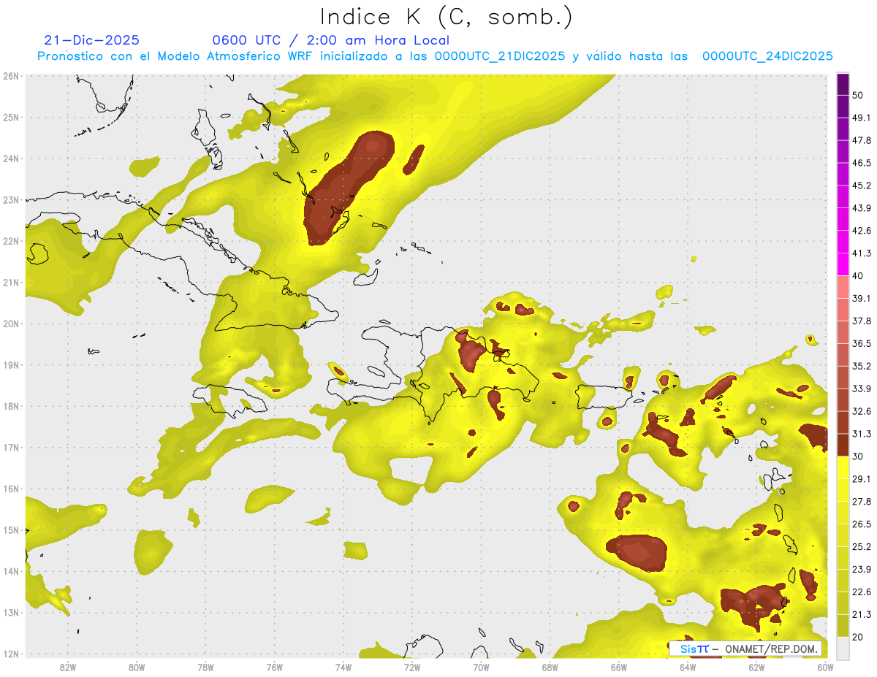Click colorbar value "37.8"
The image size is (877, 677).
pos(862,321)
